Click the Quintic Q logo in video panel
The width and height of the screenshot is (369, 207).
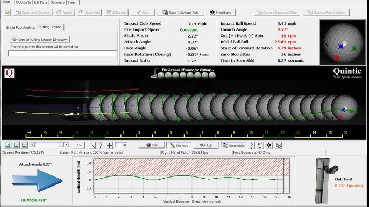pos(9,73)
